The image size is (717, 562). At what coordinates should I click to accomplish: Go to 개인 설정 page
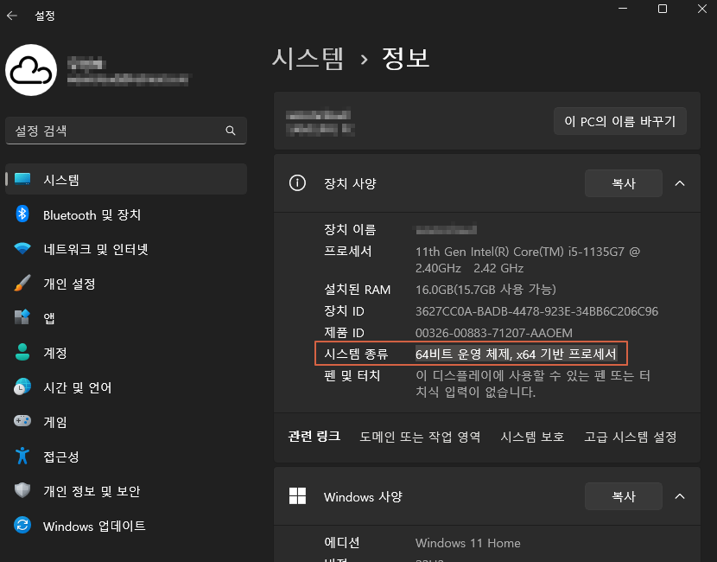[126, 284]
